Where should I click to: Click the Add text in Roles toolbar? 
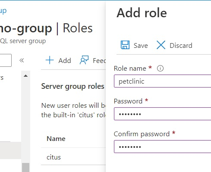[65, 60]
